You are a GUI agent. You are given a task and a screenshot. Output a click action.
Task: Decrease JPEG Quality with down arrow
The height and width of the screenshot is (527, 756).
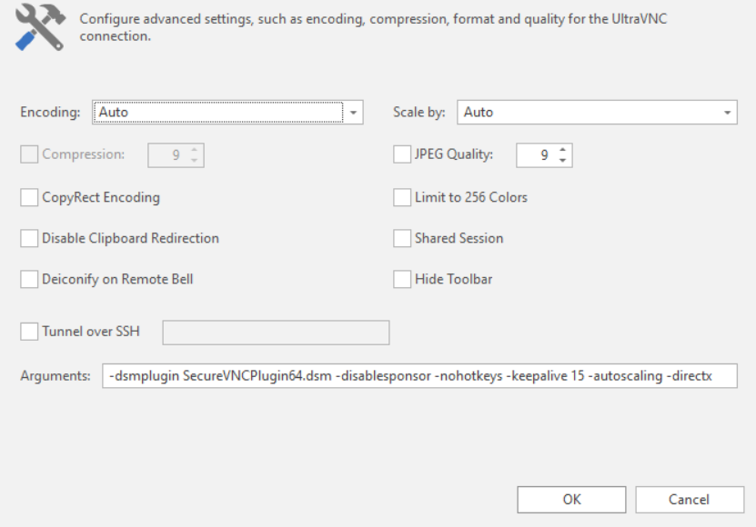pyautogui.click(x=563, y=161)
